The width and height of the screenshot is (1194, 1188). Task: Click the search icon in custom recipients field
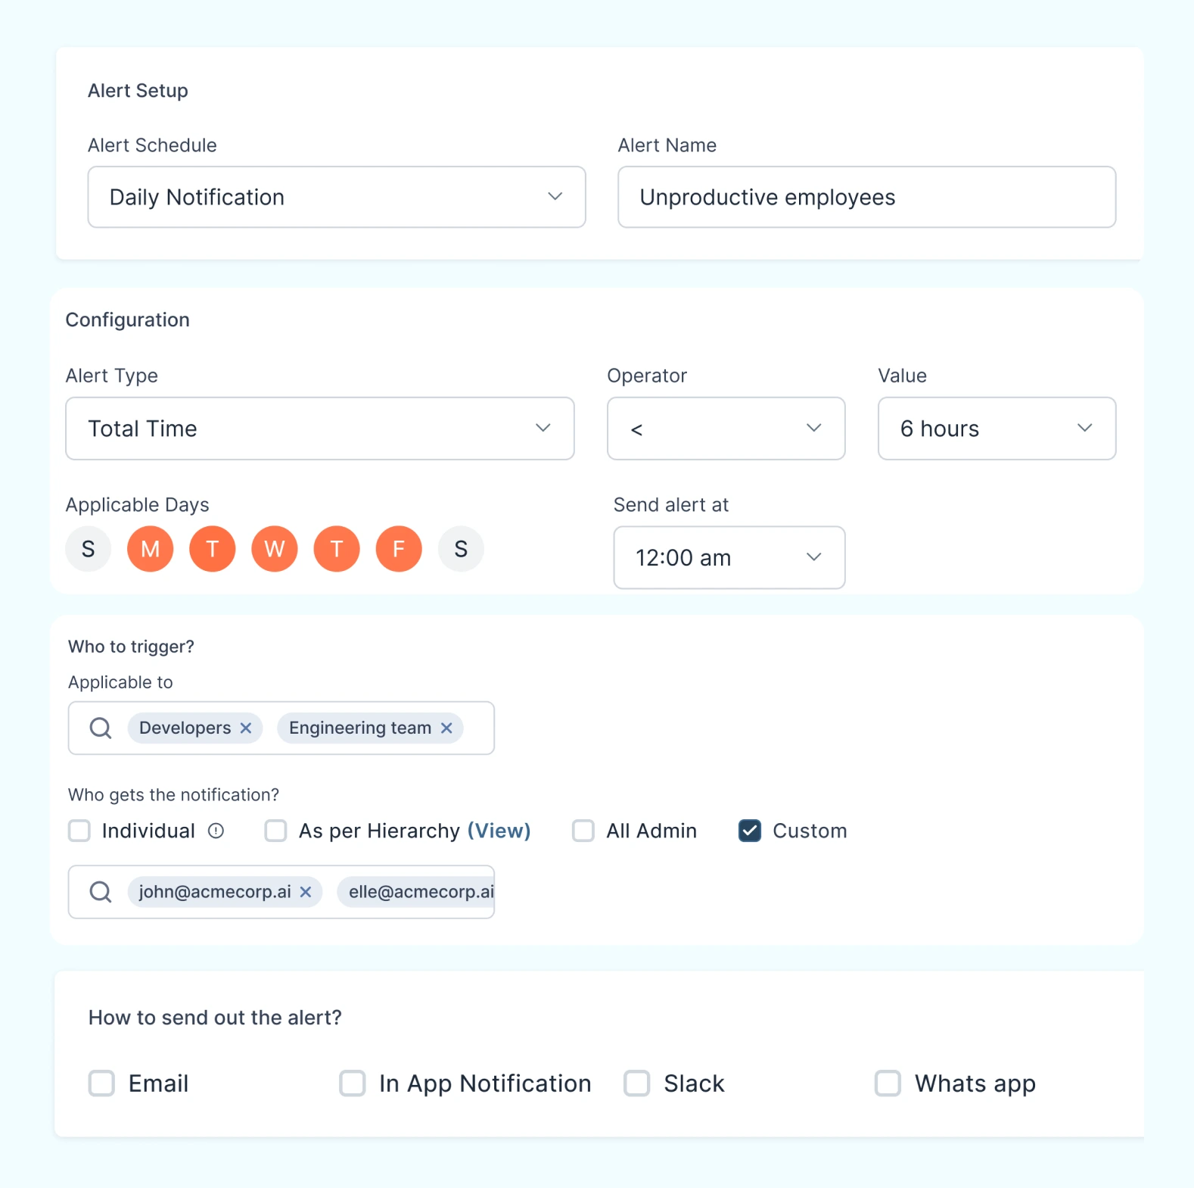(x=101, y=892)
